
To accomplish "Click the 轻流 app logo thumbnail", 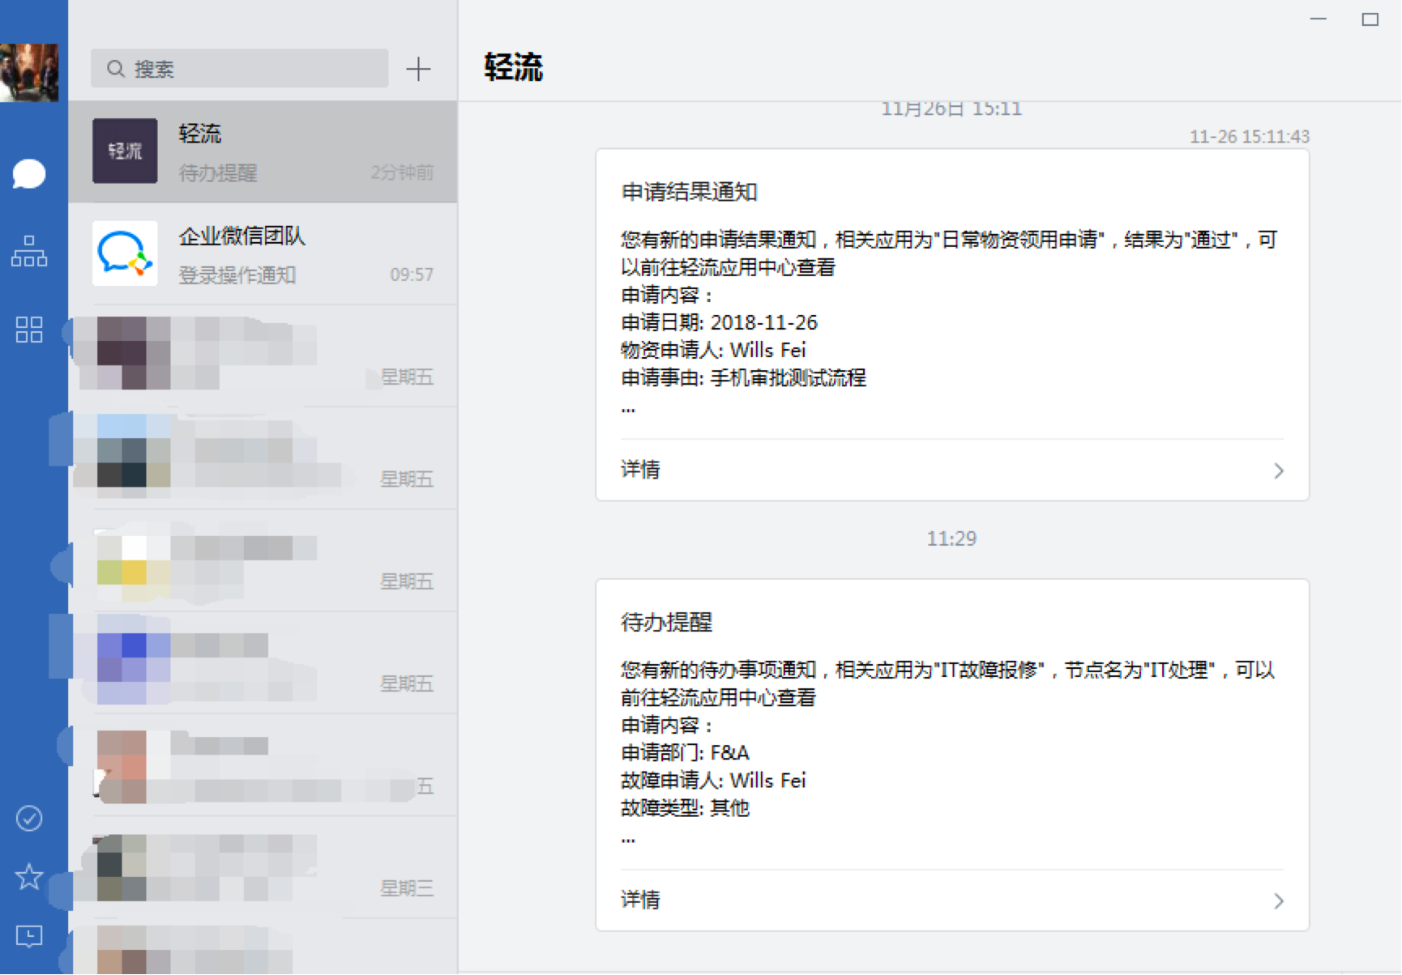I will click(x=125, y=151).
